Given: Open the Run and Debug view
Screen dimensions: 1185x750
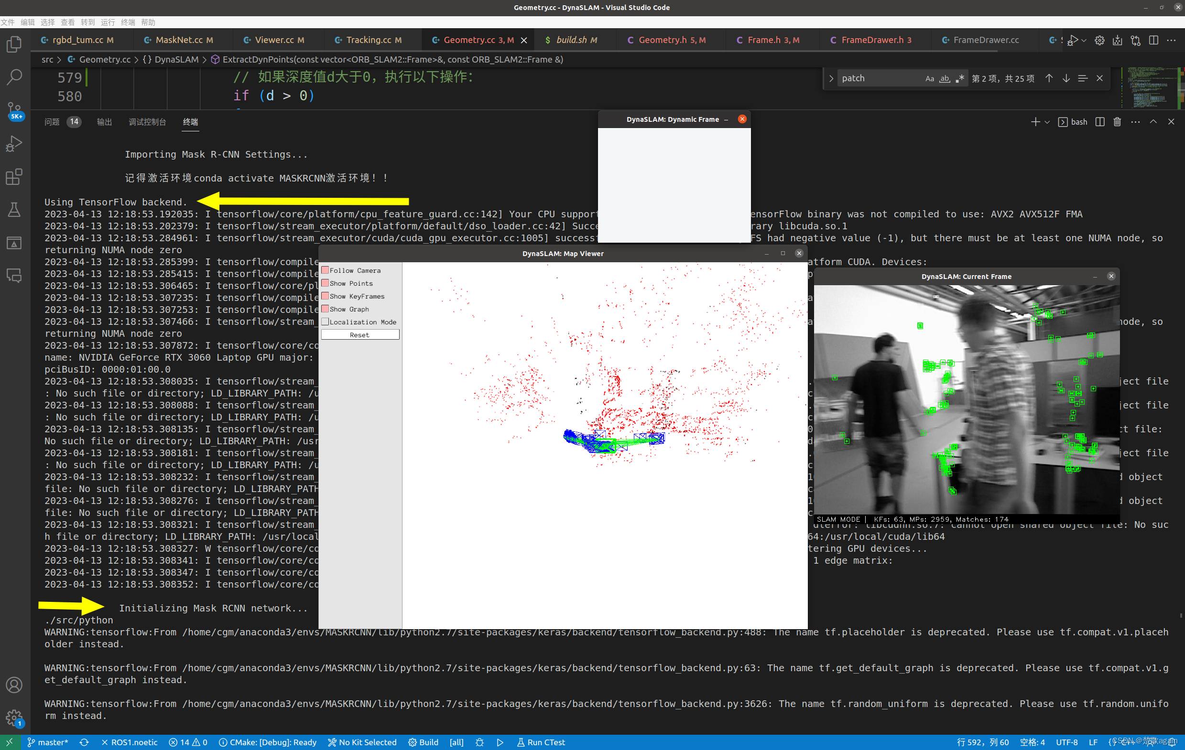Looking at the screenshot, I should point(14,144).
